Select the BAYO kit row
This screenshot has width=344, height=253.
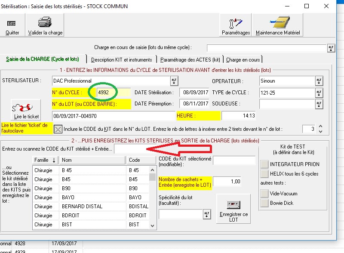(x=91, y=197)
